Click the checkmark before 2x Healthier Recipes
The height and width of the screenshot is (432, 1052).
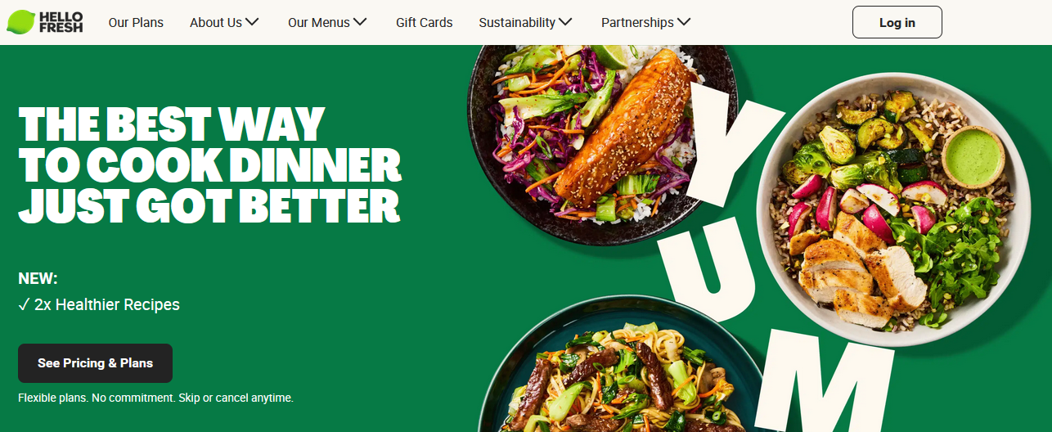click(24, 305)
